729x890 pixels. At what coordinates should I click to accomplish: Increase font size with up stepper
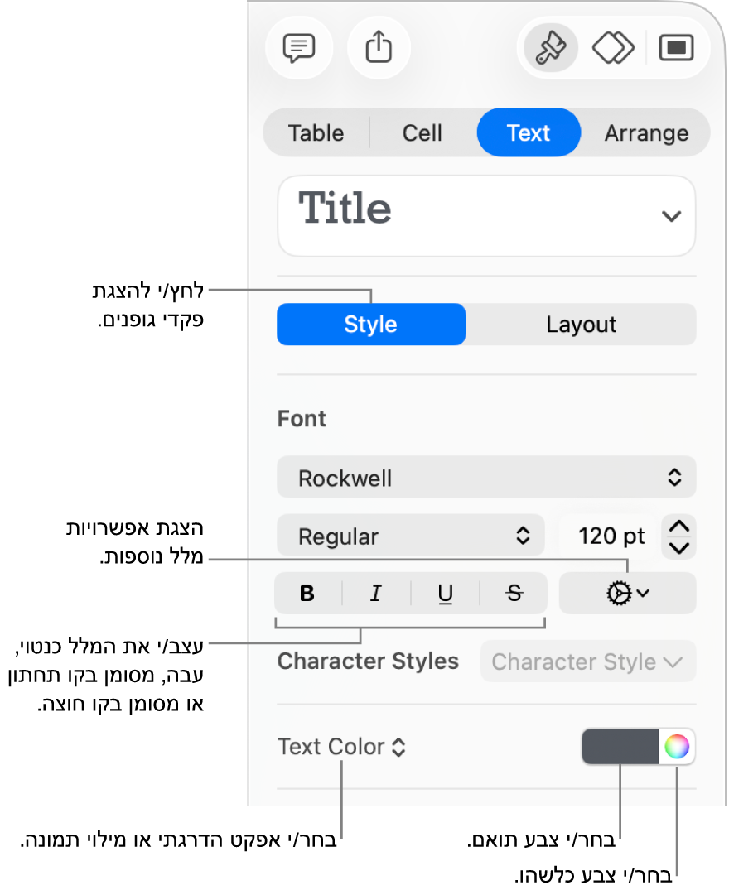click(679, 526)
